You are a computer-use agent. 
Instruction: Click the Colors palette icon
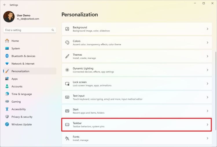[x=67, y=43]
